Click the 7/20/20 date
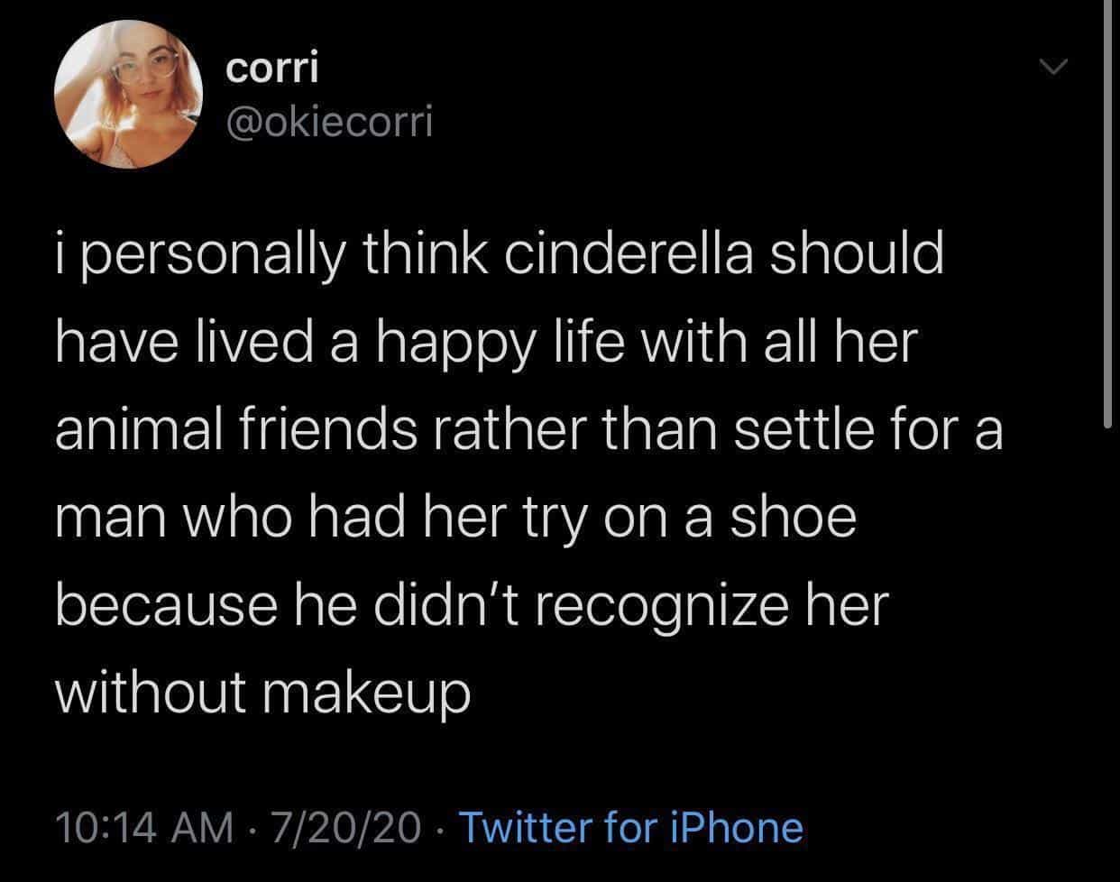Screen dimensions: 1120x882 coord(353,827)
